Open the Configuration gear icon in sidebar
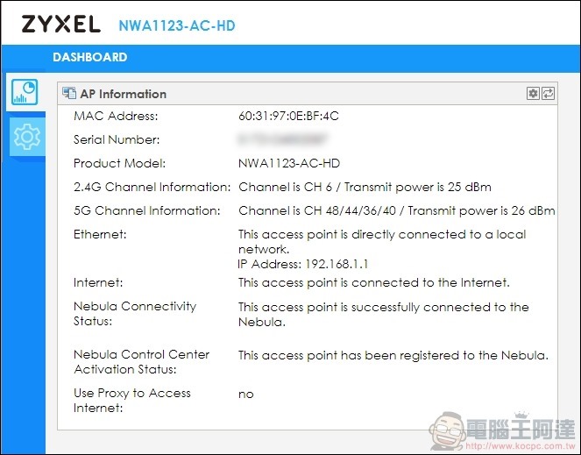This screenshot has width=581, height=455. click(x=26, y=137)
